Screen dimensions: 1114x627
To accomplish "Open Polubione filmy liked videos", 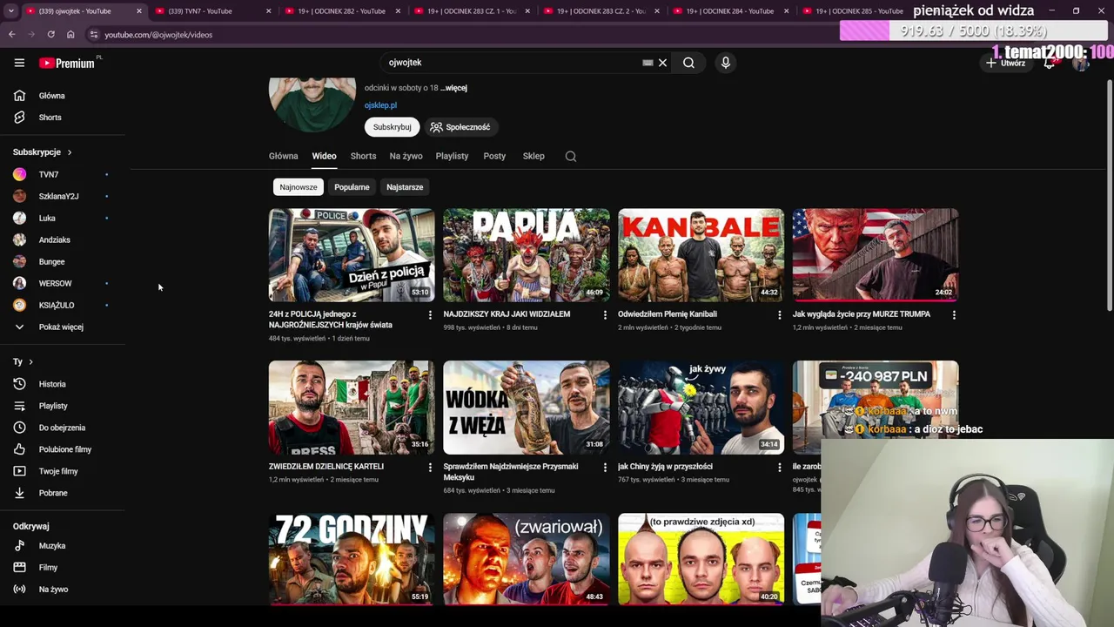I will (x=63, y=449).
